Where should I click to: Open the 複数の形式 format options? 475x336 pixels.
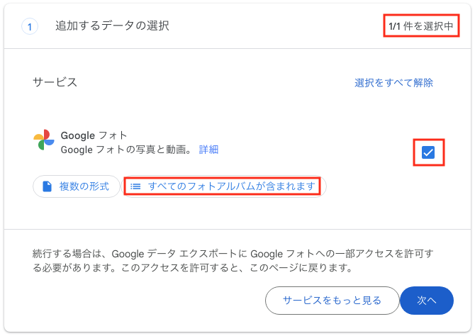(77, 186)
